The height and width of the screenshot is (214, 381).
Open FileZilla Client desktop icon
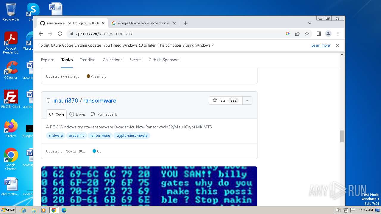point(11,99)
